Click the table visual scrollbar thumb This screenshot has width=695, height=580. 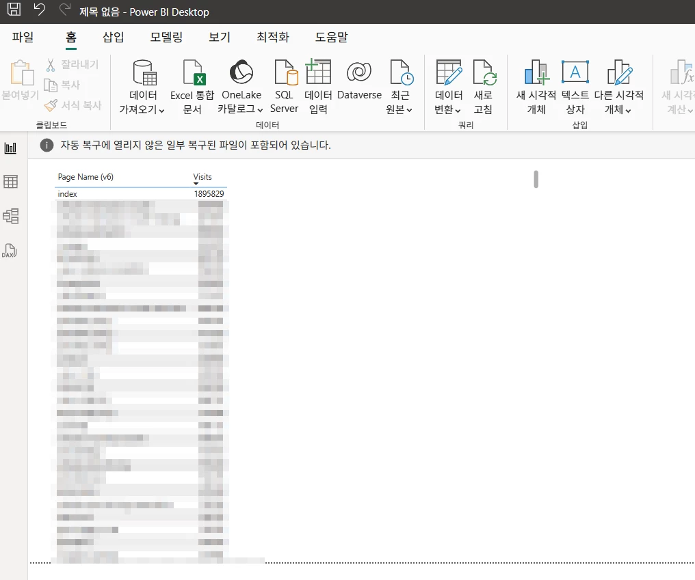[x=536, y=179]
